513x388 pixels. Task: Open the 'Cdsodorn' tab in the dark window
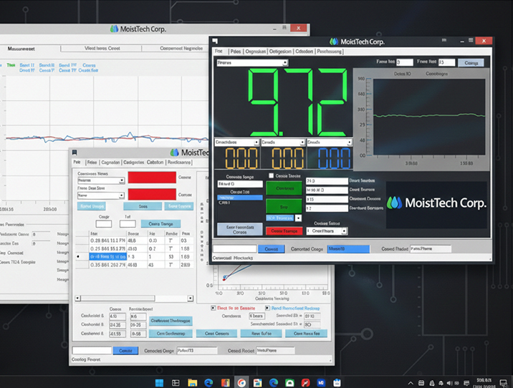(305, 52)
